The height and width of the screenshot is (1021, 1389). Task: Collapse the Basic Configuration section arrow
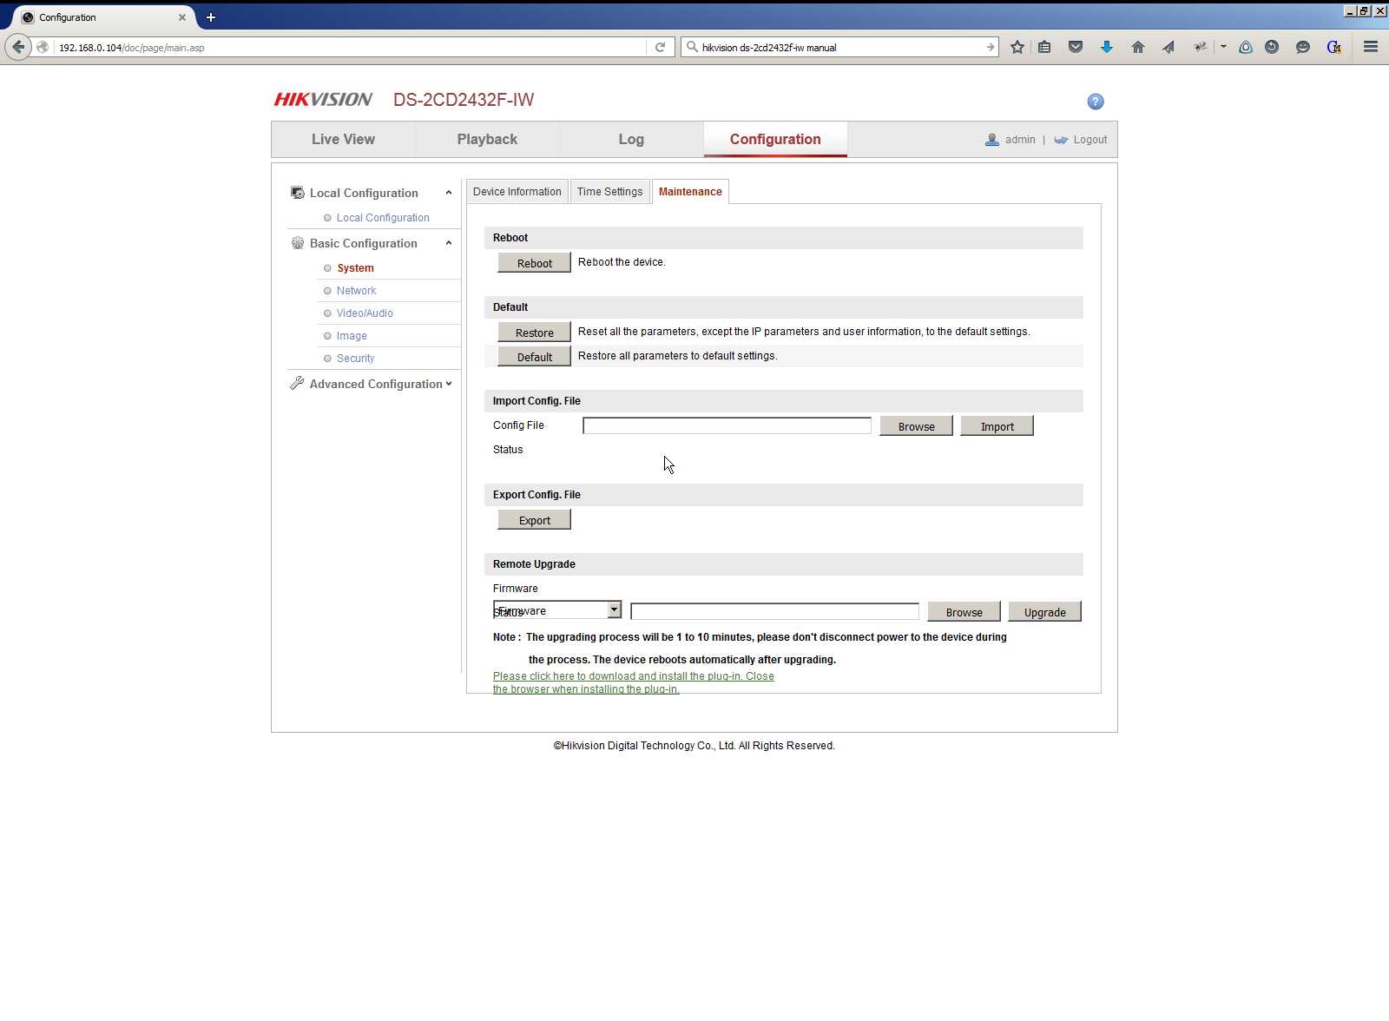click(449, 243)
